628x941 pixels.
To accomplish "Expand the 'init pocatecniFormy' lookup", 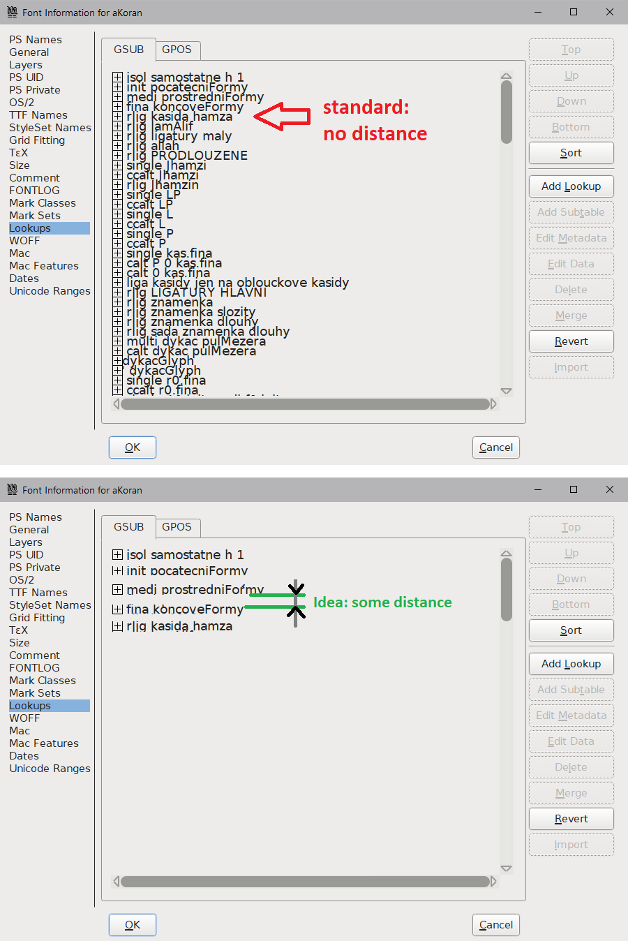I will click(117, 87).
